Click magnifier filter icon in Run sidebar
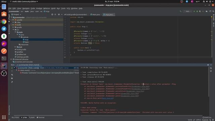 click(12, 75)
